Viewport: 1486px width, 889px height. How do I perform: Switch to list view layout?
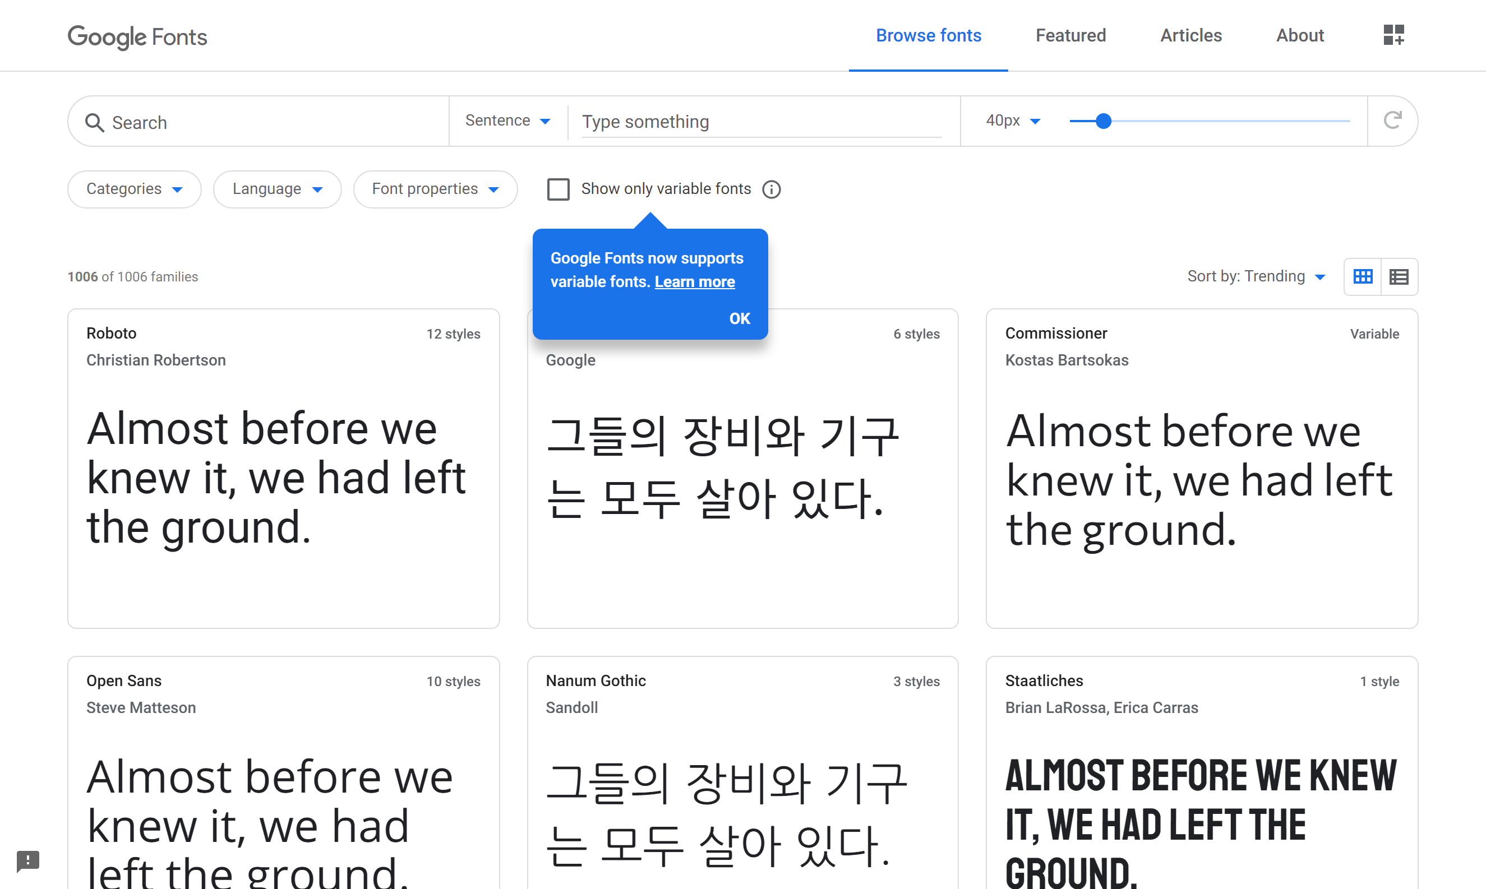pos(1399,276)
